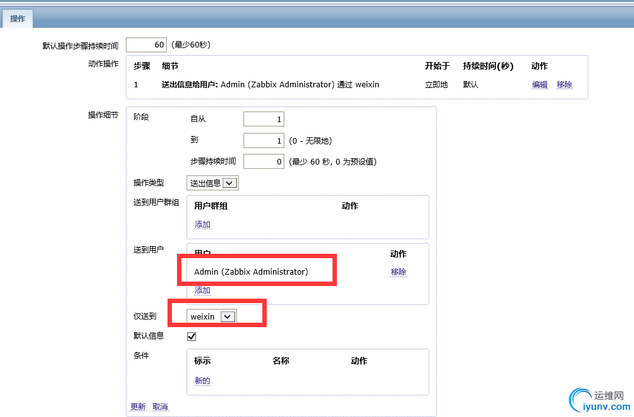634x417 pixels.
Task: Click the 开始于 column header
Action: (437, 66)
